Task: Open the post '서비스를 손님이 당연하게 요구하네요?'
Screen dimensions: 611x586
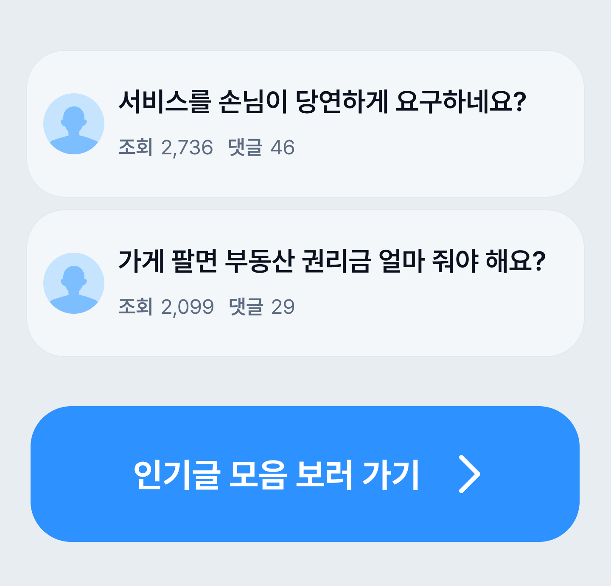Action: (322, 102)
